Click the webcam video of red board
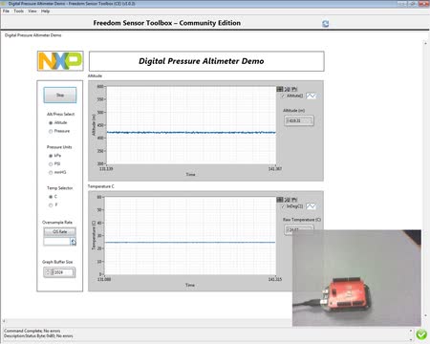The width and height of the screenshot is (430, 344). (x=356, y=278)
